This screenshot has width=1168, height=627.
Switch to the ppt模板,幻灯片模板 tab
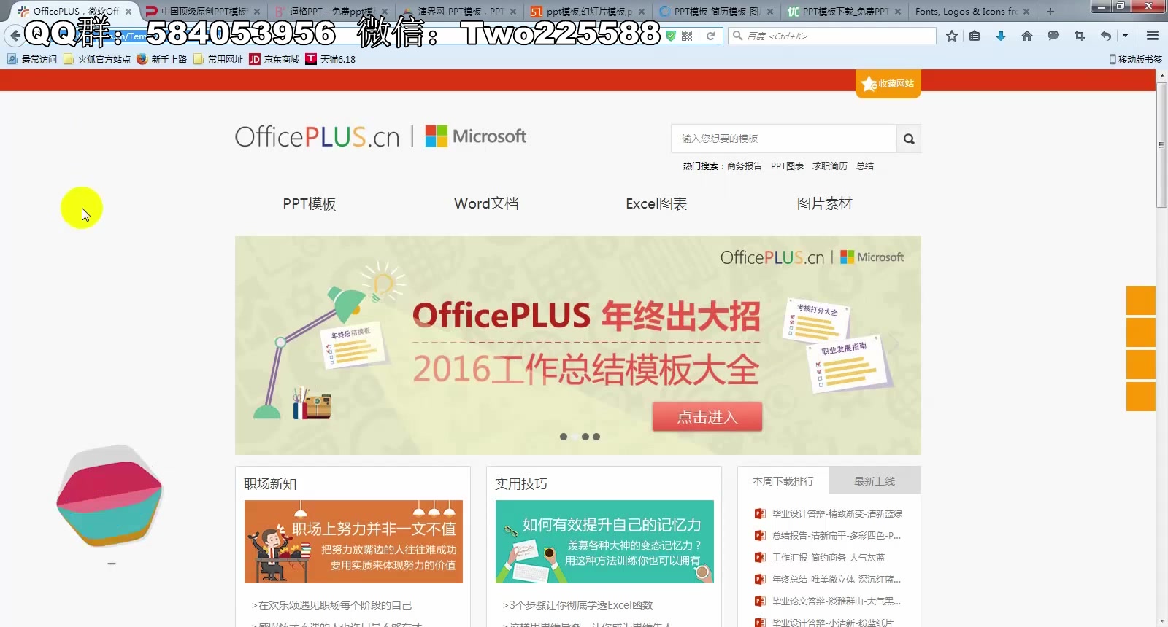pos(588,11)
